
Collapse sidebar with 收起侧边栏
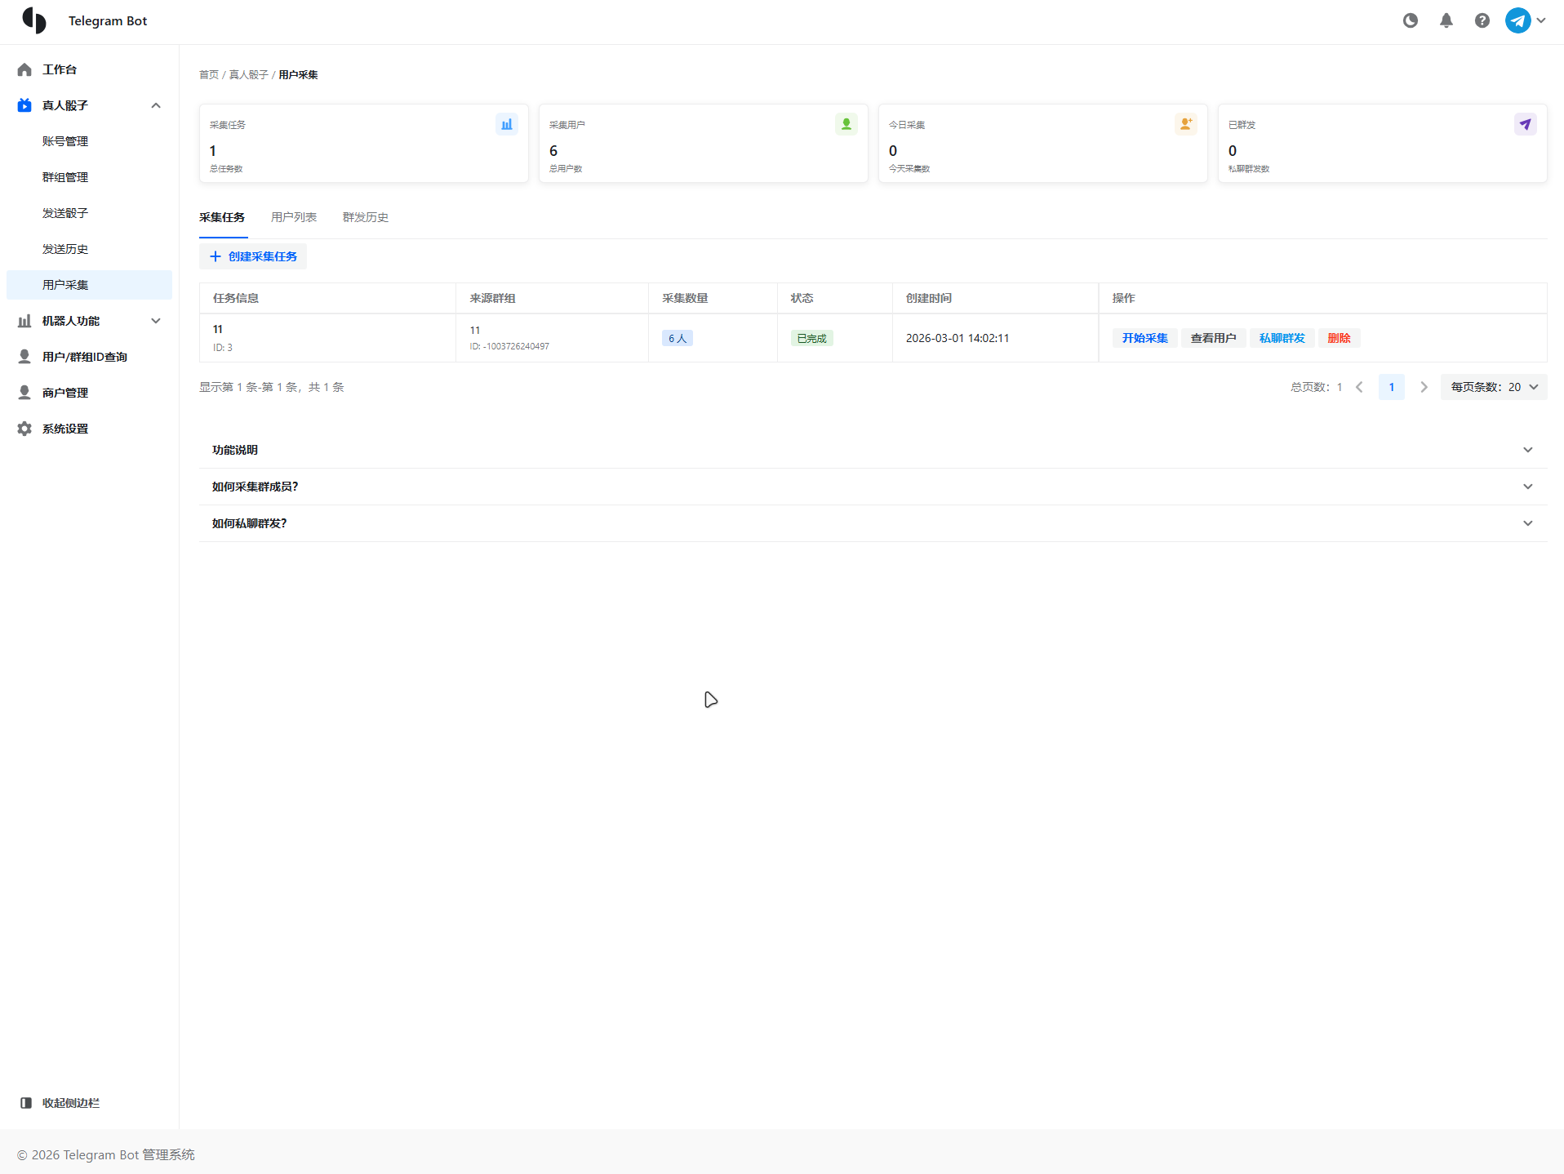60,1103
